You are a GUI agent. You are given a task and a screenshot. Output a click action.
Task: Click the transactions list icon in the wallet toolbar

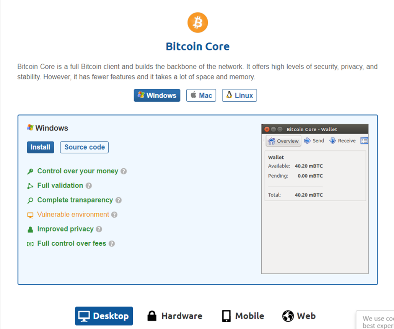tap(364, 141)
